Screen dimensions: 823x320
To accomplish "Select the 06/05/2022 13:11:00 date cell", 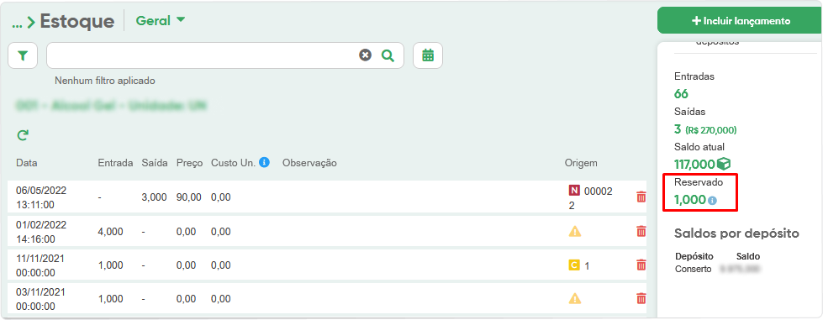I will 41,197.
